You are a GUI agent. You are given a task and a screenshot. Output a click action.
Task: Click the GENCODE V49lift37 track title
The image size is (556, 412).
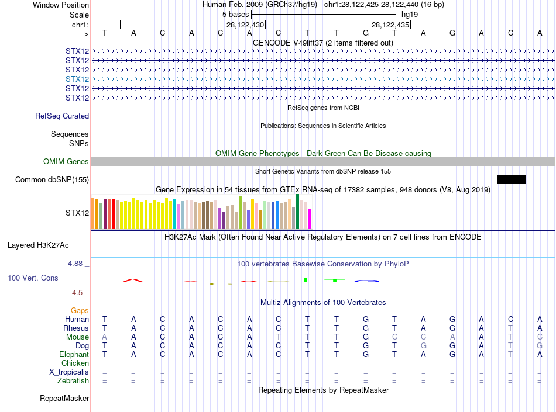pyautogui.click(x=322, y=43)
